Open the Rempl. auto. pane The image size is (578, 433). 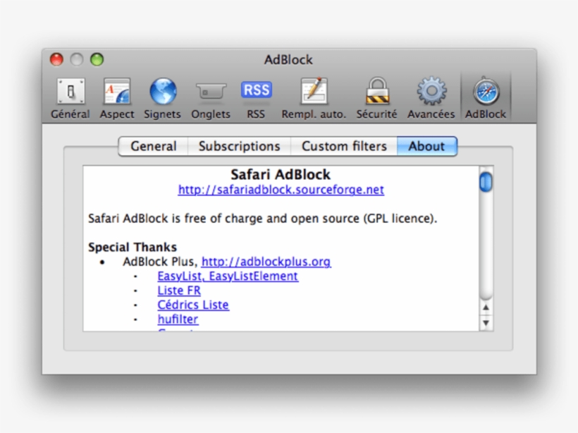click(314, 98)
